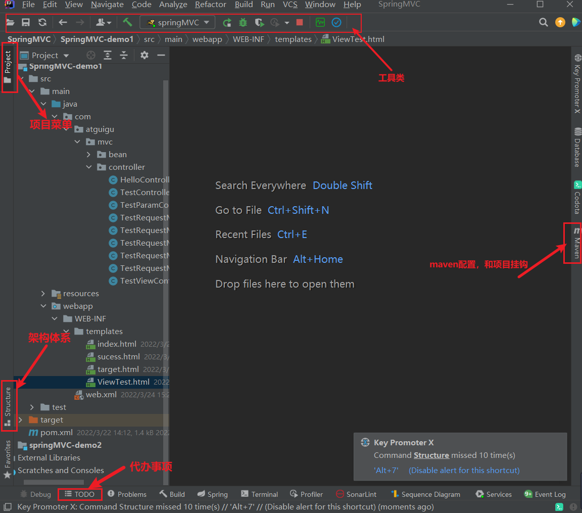The width and height of the screenshot is (582, 513).
Task: Open the user profile dropdown in toolbar
Action: point(104,22)
